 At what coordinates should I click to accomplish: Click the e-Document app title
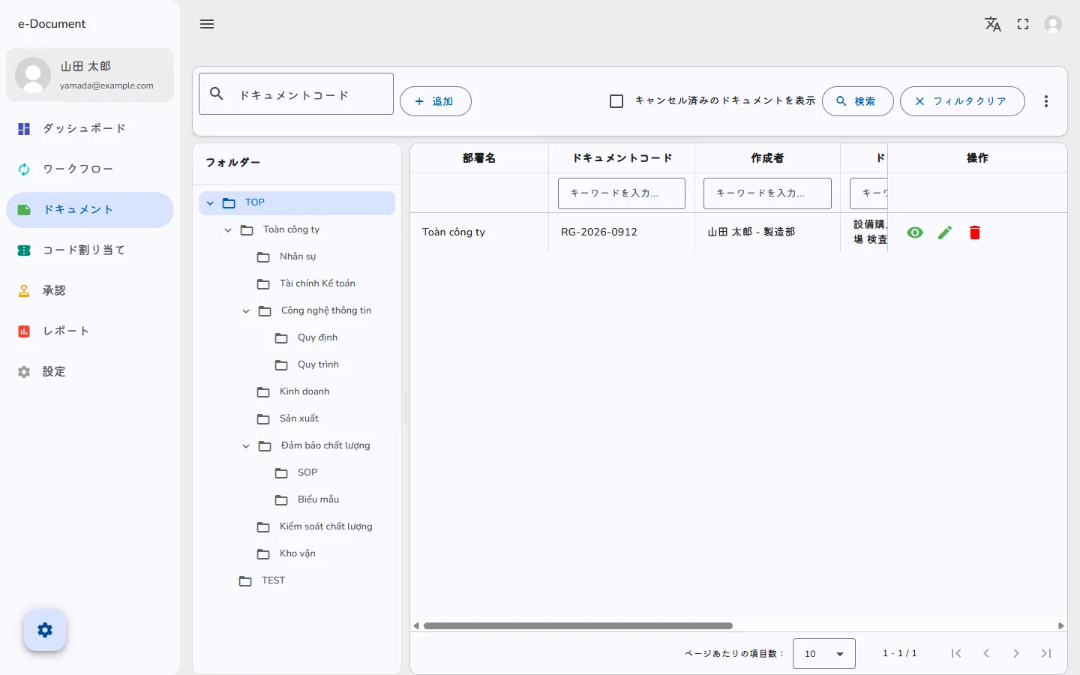[x=52, y=24]
